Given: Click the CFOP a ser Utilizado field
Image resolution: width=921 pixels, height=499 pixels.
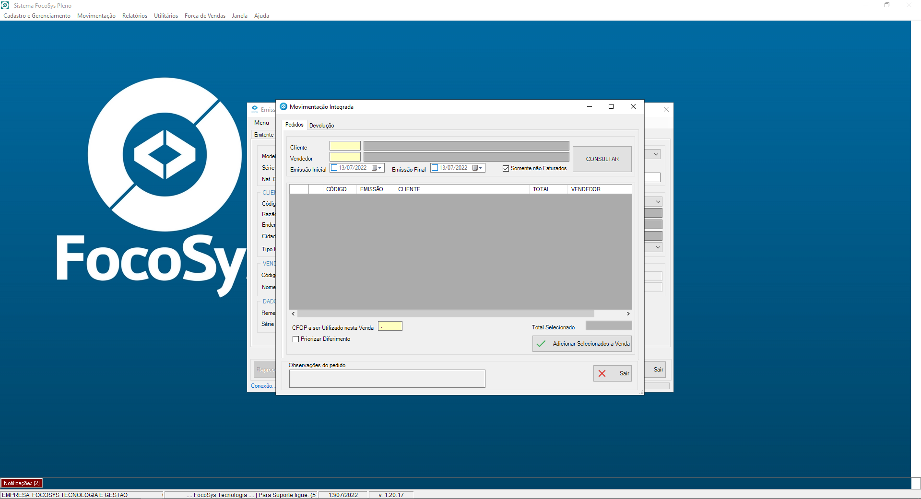Looking at the screenshot, I should pyautogui.click(x=390, y=326).
